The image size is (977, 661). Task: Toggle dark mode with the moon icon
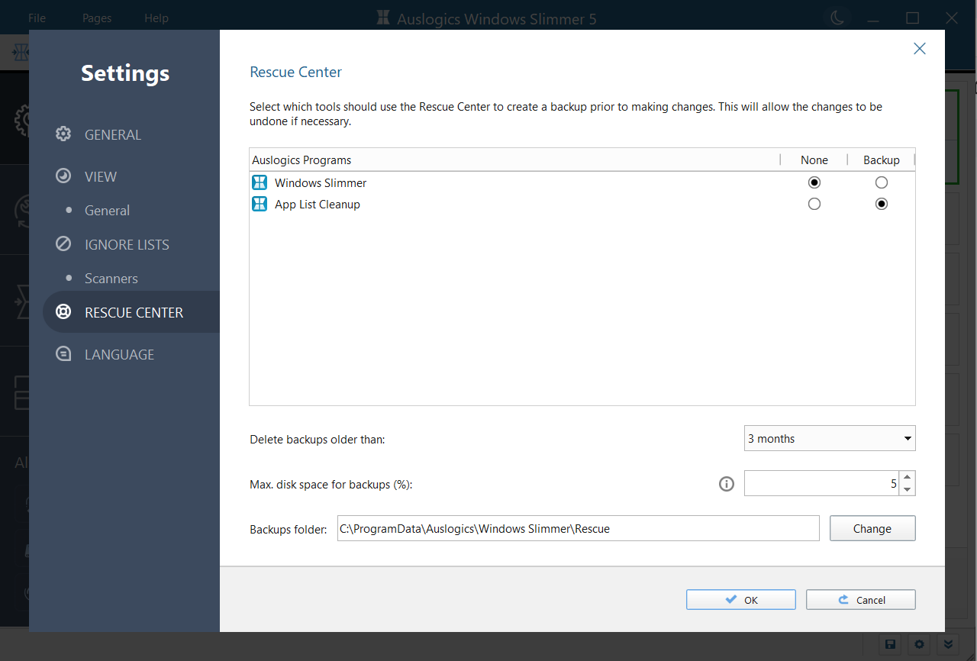[x=837, y=18]
